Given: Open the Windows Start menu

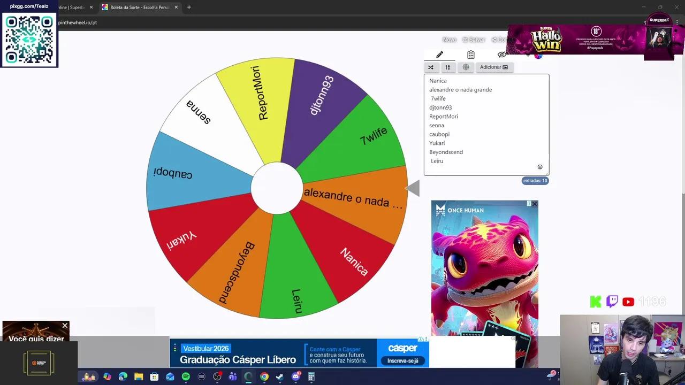Looking at the screenshot, I should 89,377.
